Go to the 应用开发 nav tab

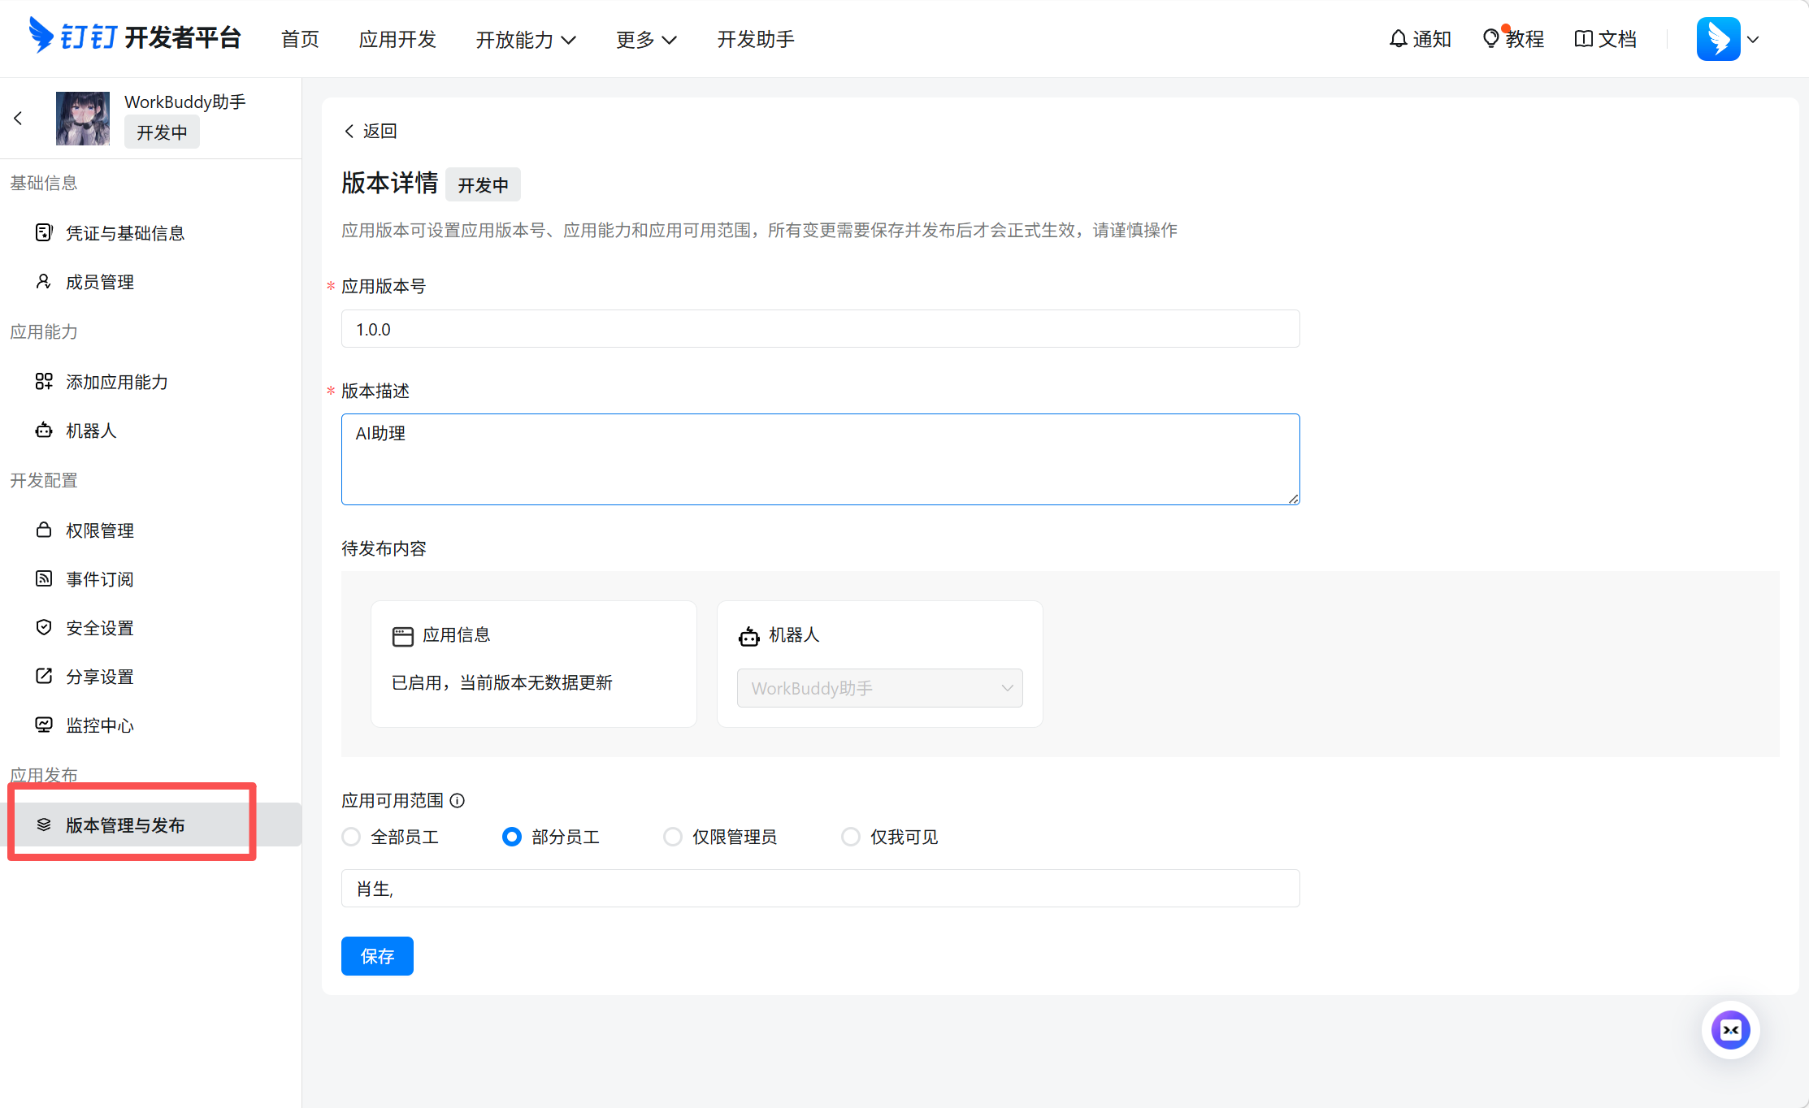pyautogui.click(x=397, y=39)
